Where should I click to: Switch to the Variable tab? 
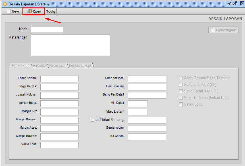[40, 66]
